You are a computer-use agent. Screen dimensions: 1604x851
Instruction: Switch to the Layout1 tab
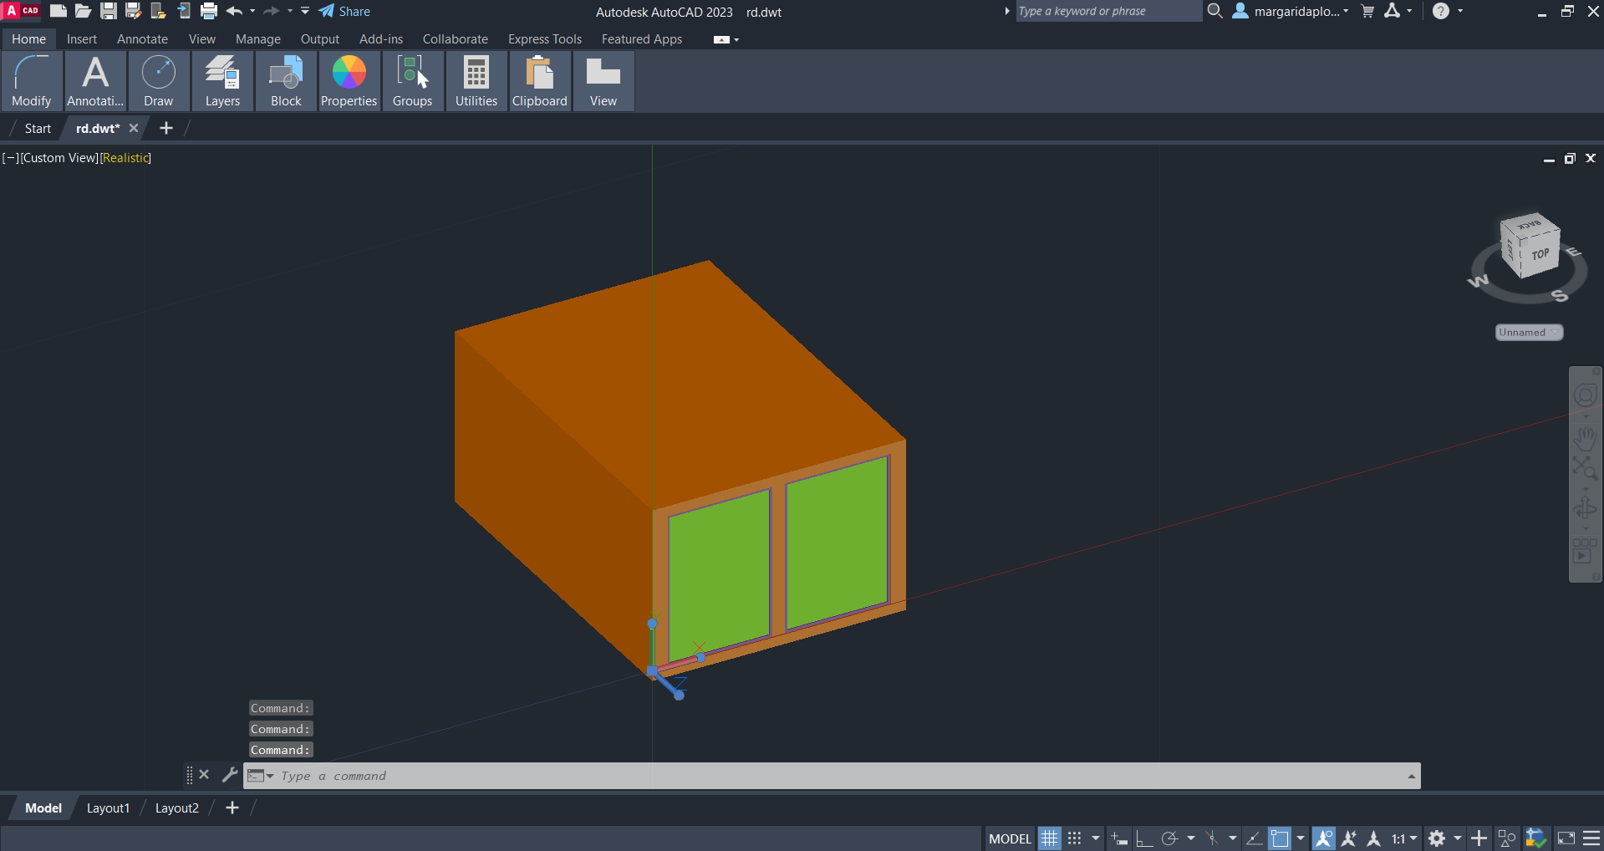pos(108,808)
